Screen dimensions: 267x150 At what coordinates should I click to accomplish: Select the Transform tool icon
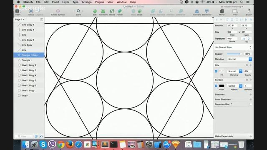[x=103, y=11]
